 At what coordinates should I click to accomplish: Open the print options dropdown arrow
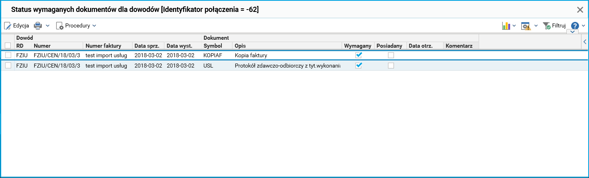tap(47, 26)
